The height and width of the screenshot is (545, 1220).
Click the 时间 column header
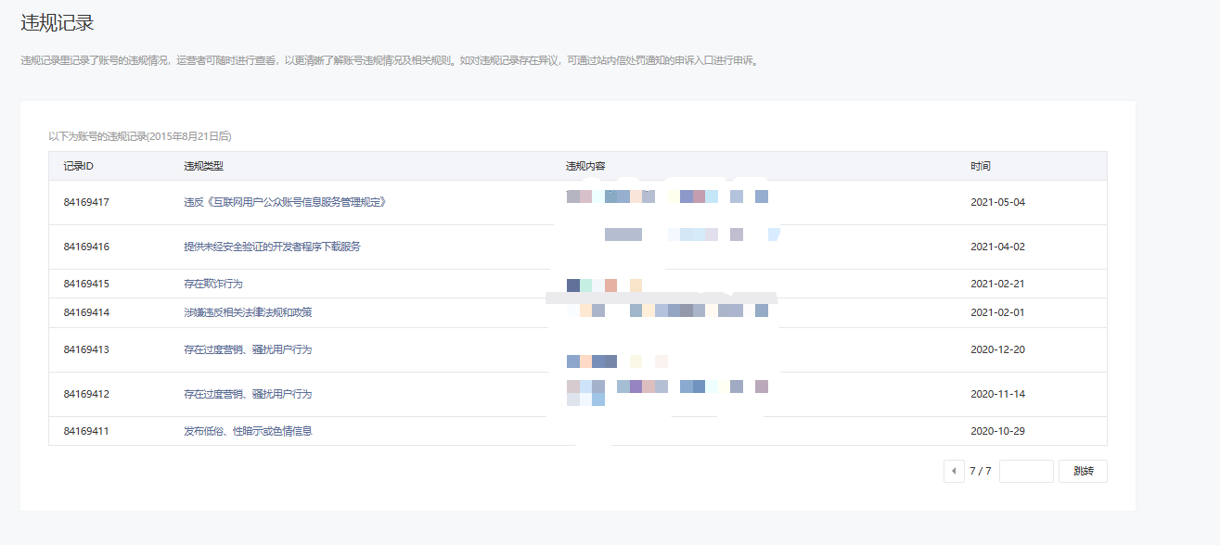981,166
